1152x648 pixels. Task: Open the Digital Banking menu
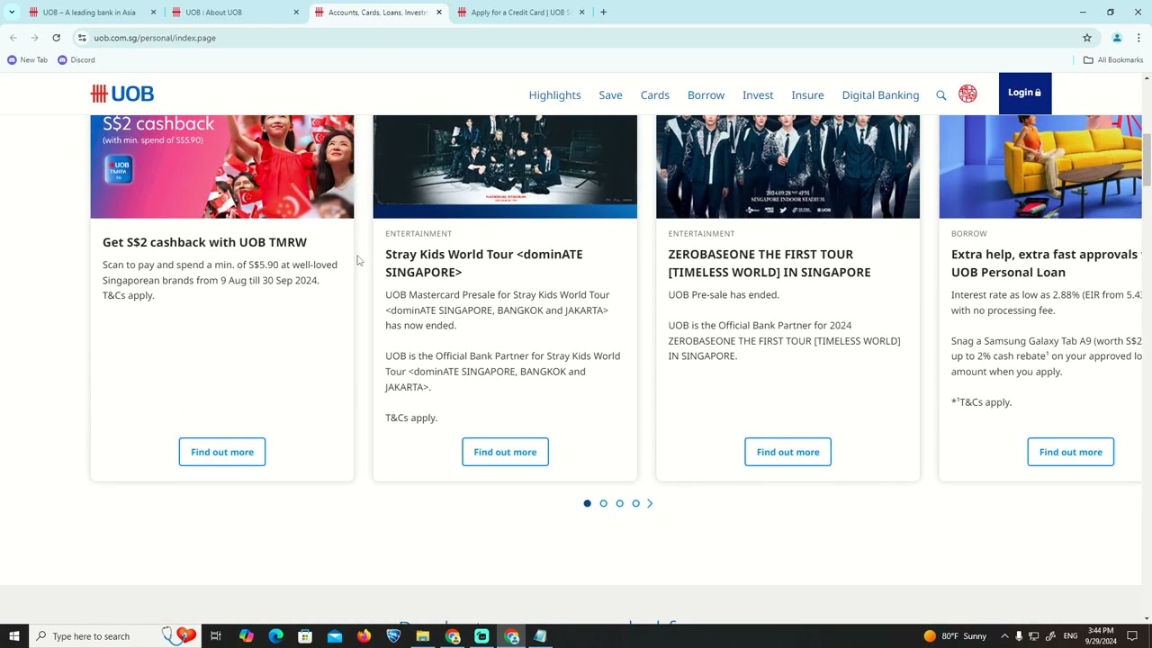[880, 94]
